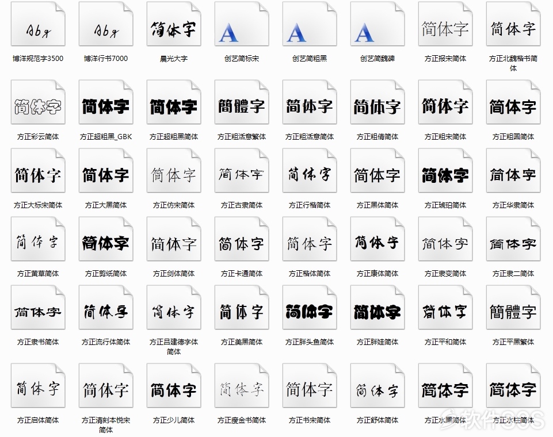The image size is (553, 437).
Task: Click the 方正大标宋简体 font icon
Action: coord(38,170)
